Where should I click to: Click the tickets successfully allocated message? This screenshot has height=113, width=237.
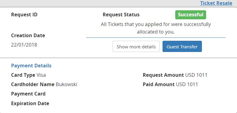pos(156,28)
